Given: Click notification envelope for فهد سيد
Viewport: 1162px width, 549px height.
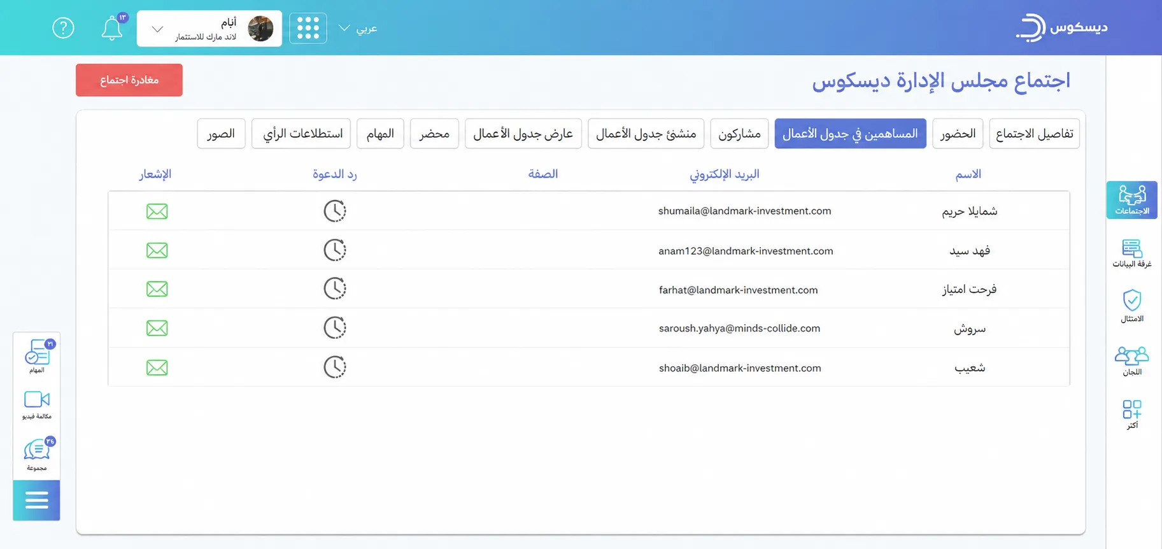Looking at the screenshot, I should click(157, 250).
